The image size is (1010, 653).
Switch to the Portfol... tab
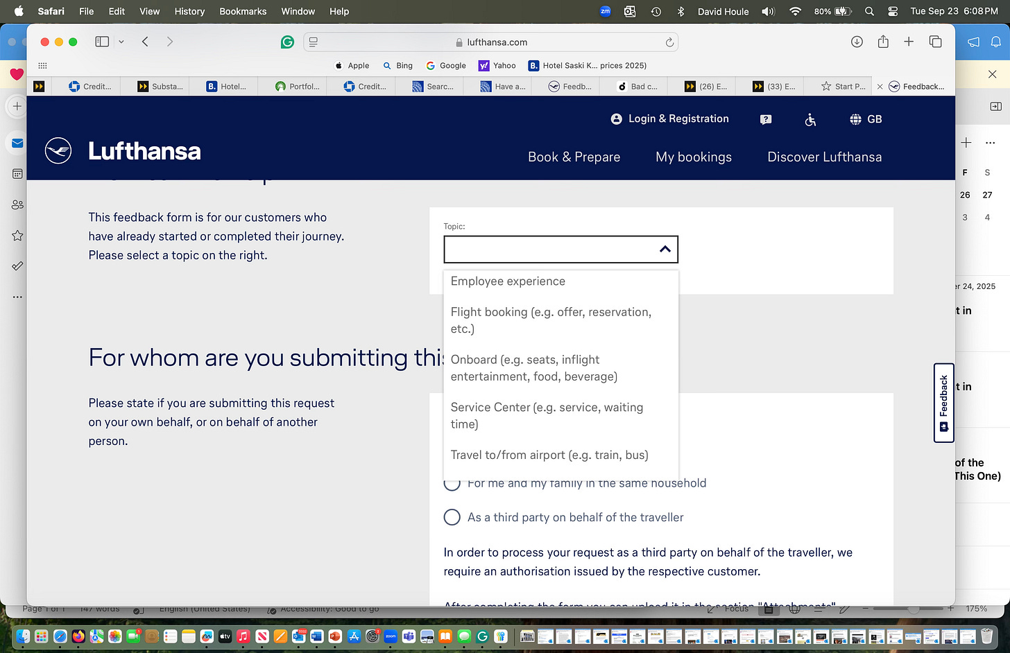tap(298, 87)
